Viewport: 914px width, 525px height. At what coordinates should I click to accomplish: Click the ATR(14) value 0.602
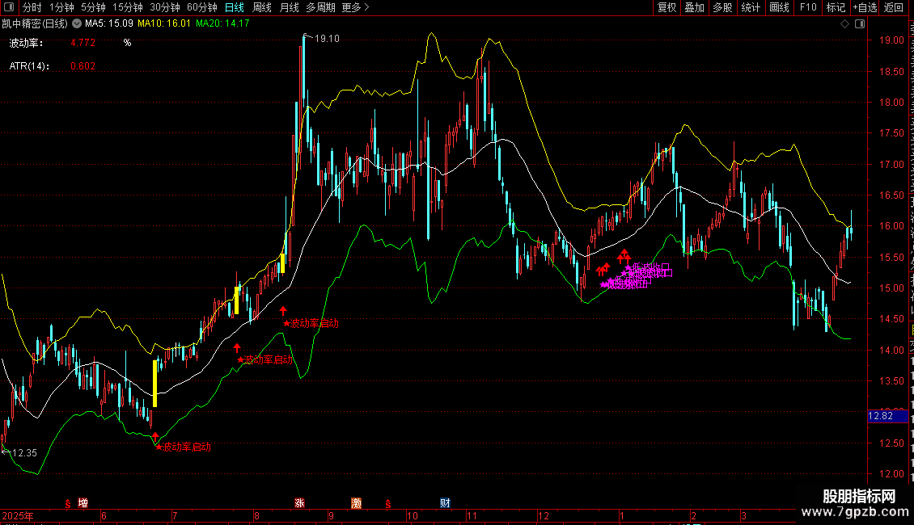(x=83, y=66)
